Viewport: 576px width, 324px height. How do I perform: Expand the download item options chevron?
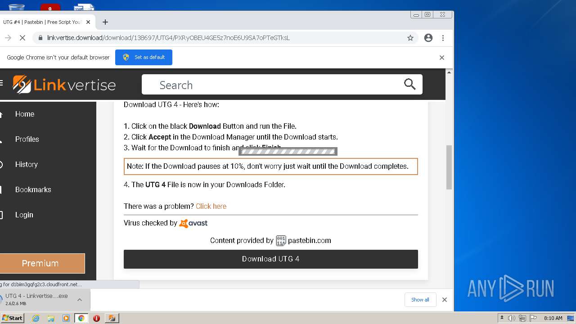80,300
